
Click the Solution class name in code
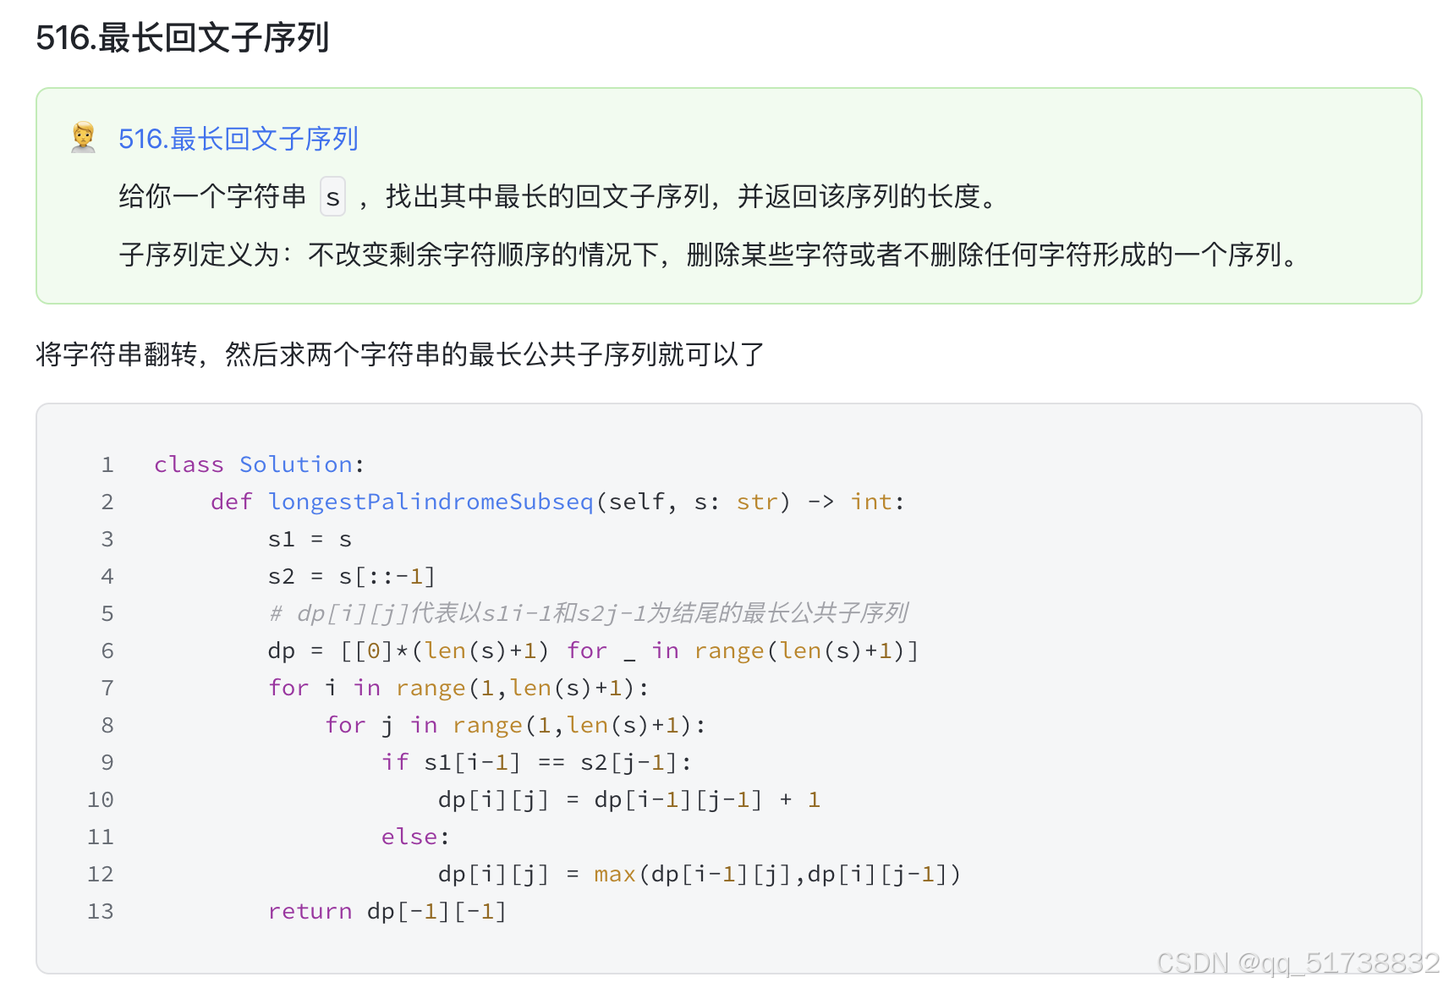point(296,464)
